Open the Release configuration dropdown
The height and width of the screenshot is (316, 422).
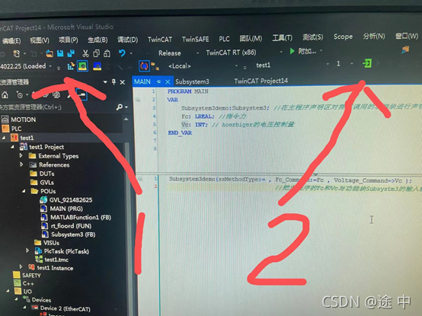(198, 53)
